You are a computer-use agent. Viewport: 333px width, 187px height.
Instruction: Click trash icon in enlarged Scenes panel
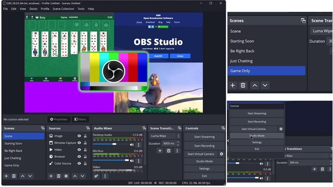tap(243, 85)
